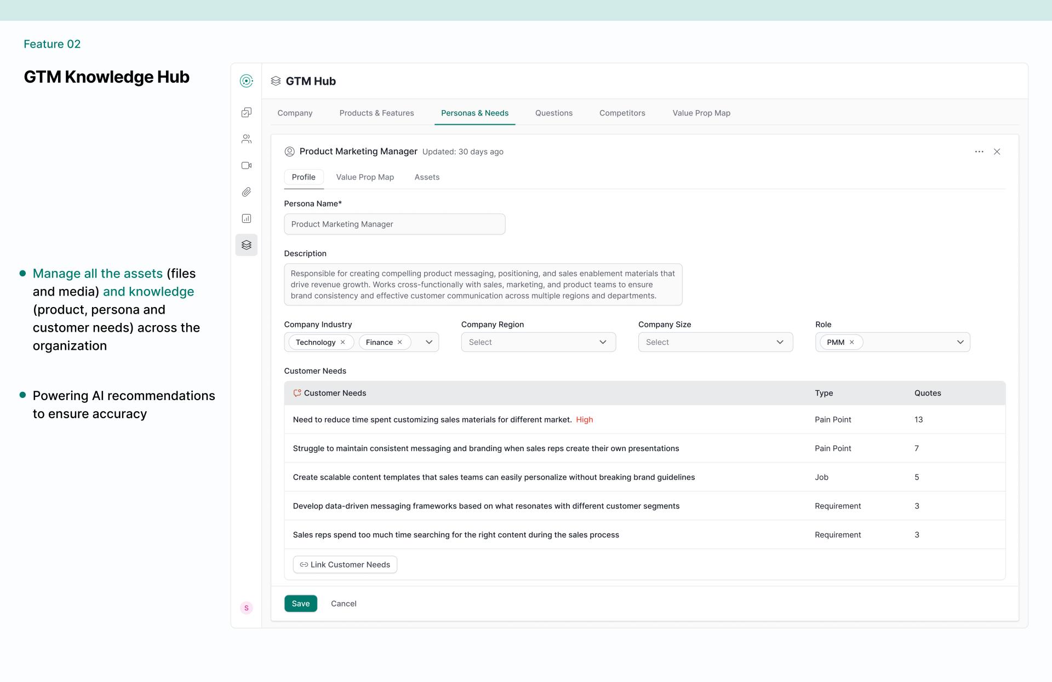Open the people sidebar icon

[x=247, y=139]
